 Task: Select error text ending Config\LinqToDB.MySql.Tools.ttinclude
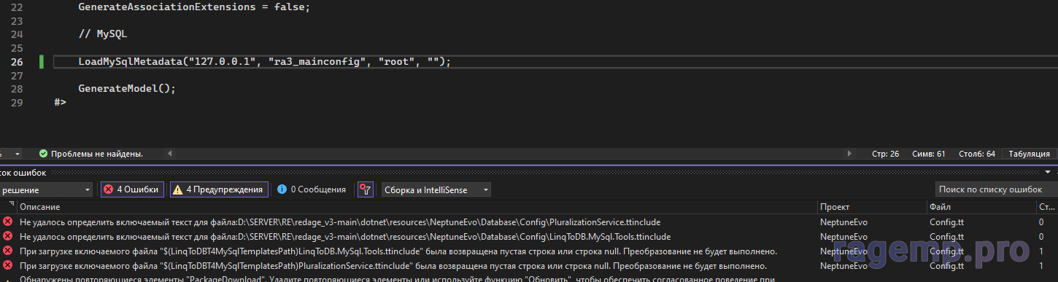pyautogui.click(x=344, y=236)
